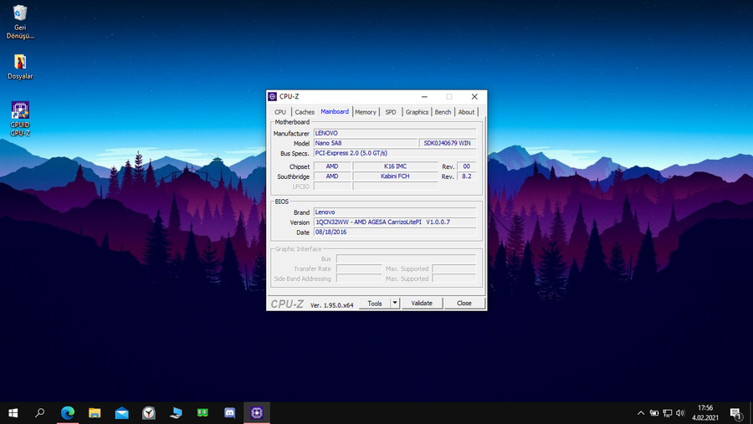This screenshot has height=424, width=753.
Task: Switch to the Caches tab
Action: pyautogui.click(x=305, y=112)
